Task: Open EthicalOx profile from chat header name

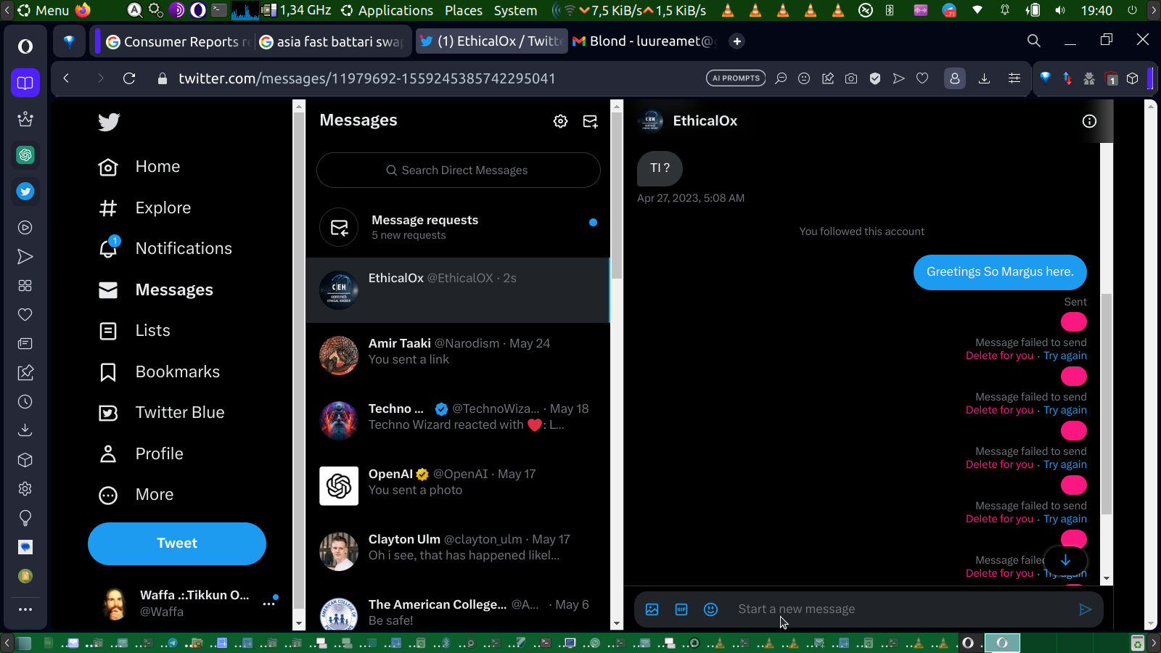Action: point(705,121)
